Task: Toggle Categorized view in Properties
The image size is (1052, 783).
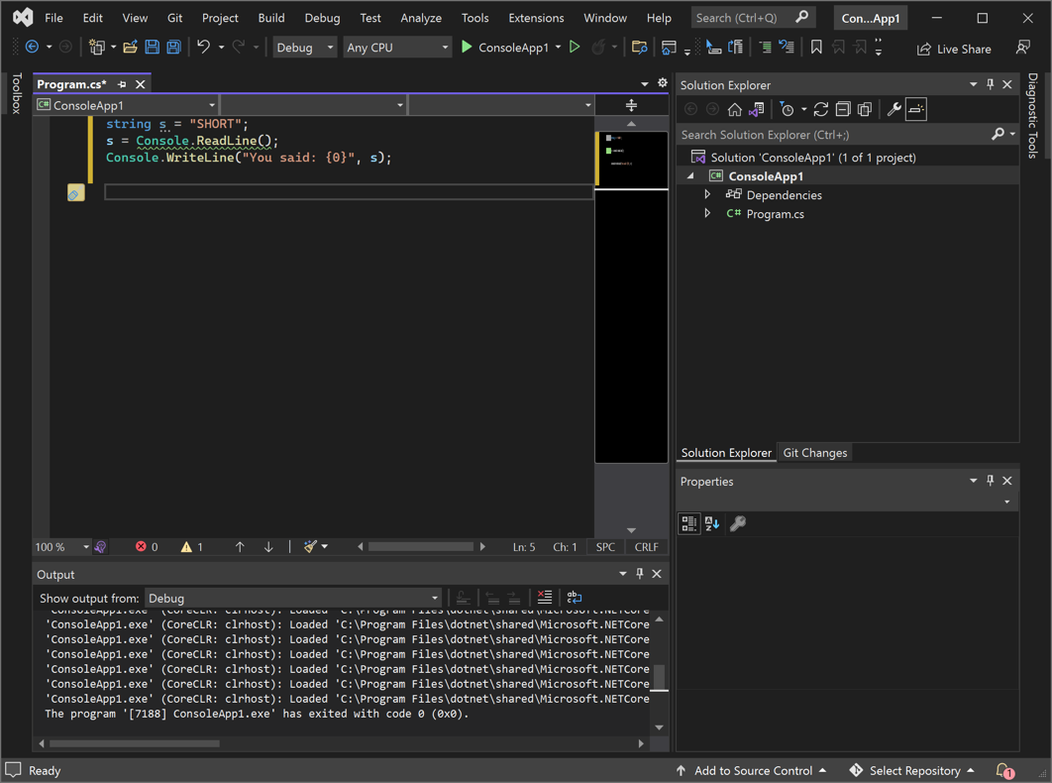Action: 689,523
